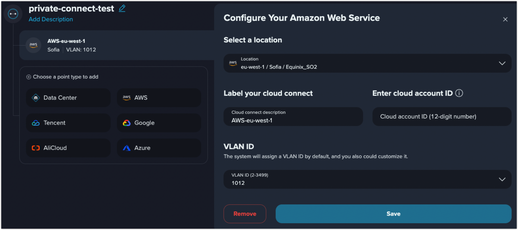Click the Google cloud logo icon
This screenshot has width=518, height=230.
coord(126,123)
